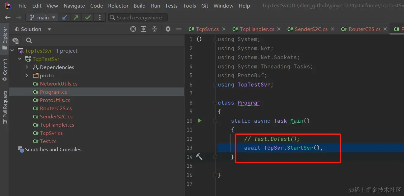Open the Tools menu
This screenshot has width=404, height=196.
(189, 6)
